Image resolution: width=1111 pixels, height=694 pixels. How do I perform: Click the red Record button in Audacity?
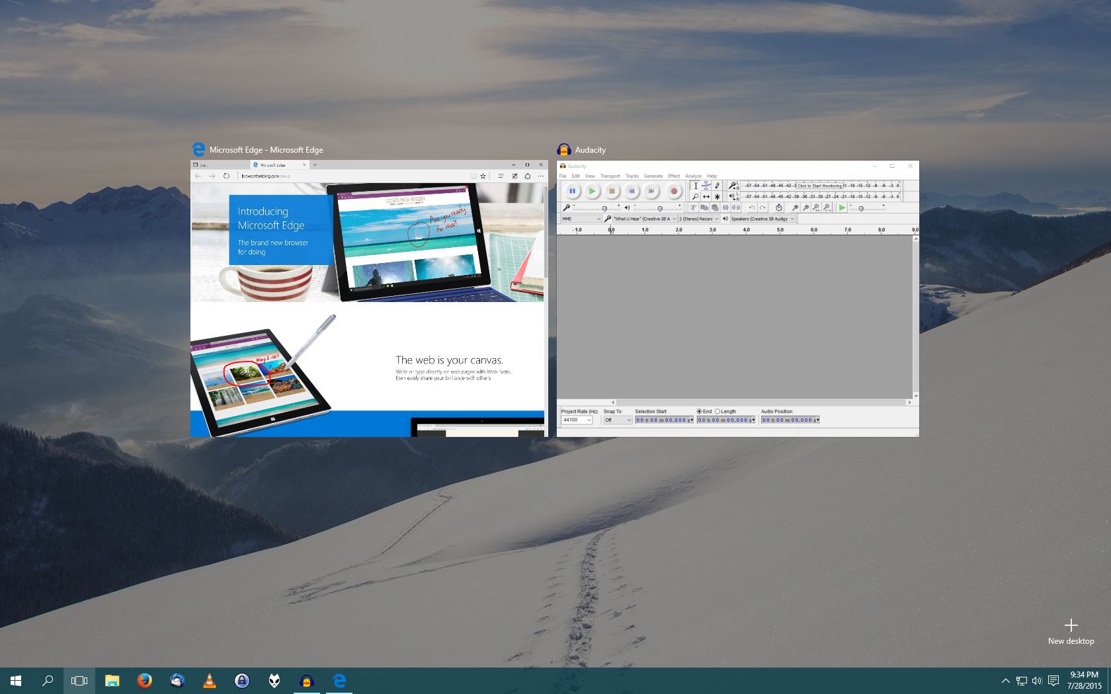(x=674, y=191)
